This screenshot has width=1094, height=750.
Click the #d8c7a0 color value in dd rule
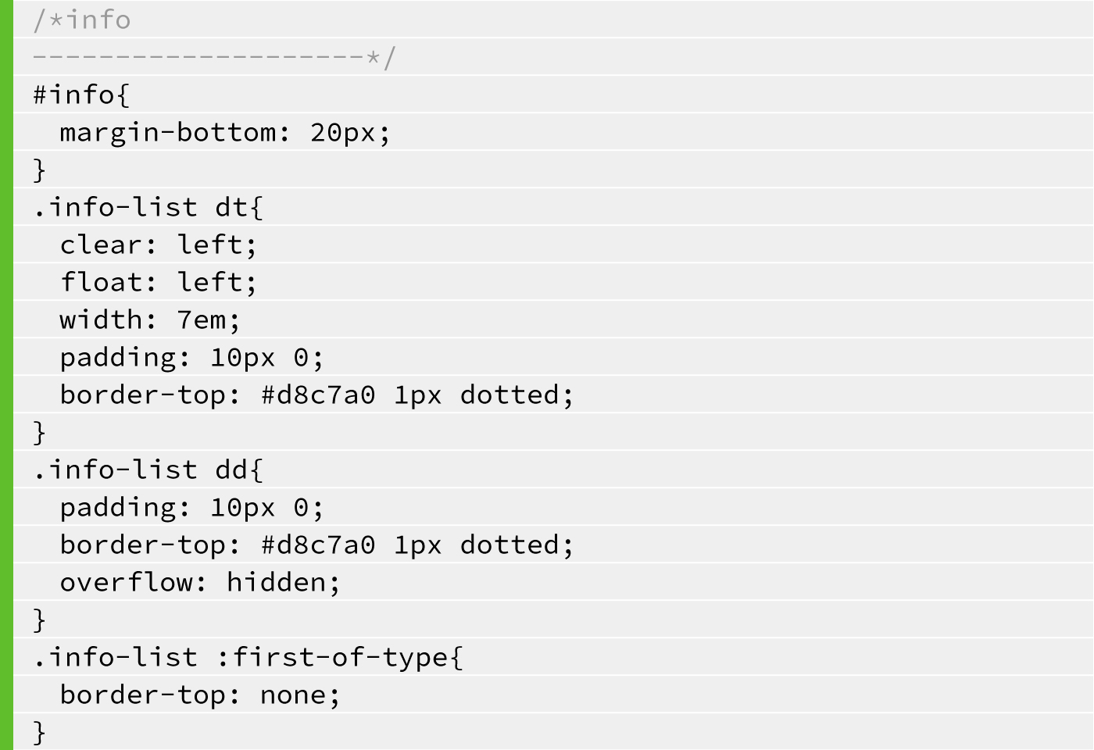point(318,545)
